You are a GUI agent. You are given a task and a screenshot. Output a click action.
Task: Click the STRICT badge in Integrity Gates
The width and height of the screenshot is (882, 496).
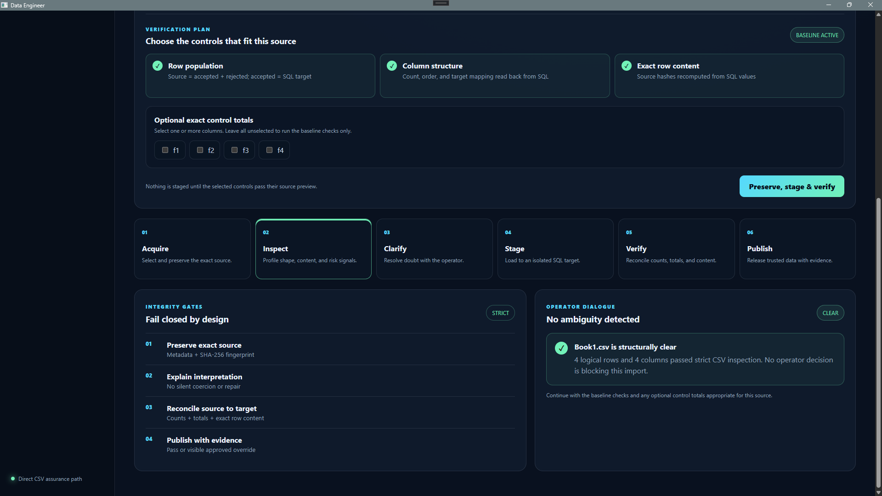pos(500,313)
